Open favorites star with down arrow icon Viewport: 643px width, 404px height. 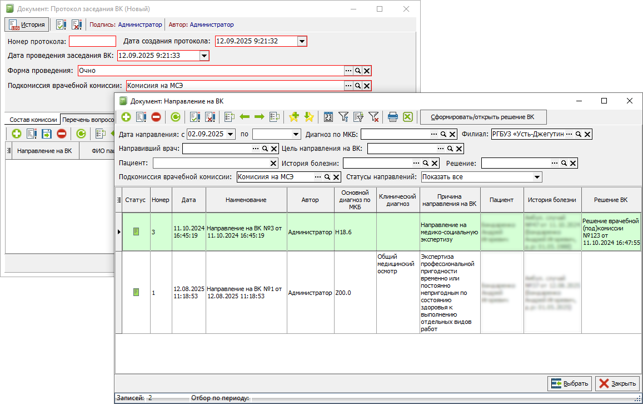tap(309, 117)
